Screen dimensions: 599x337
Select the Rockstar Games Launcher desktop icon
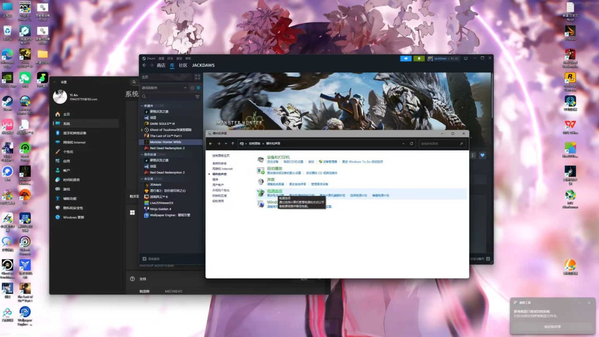(x=570, y=80)
